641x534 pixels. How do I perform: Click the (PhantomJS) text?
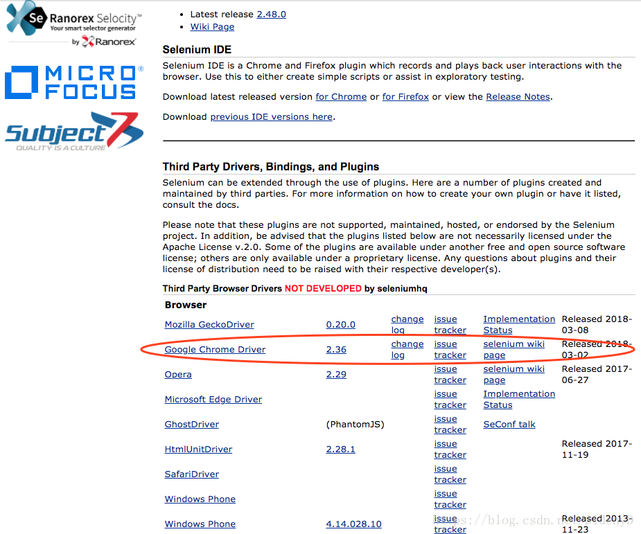(x=355, y=425)
